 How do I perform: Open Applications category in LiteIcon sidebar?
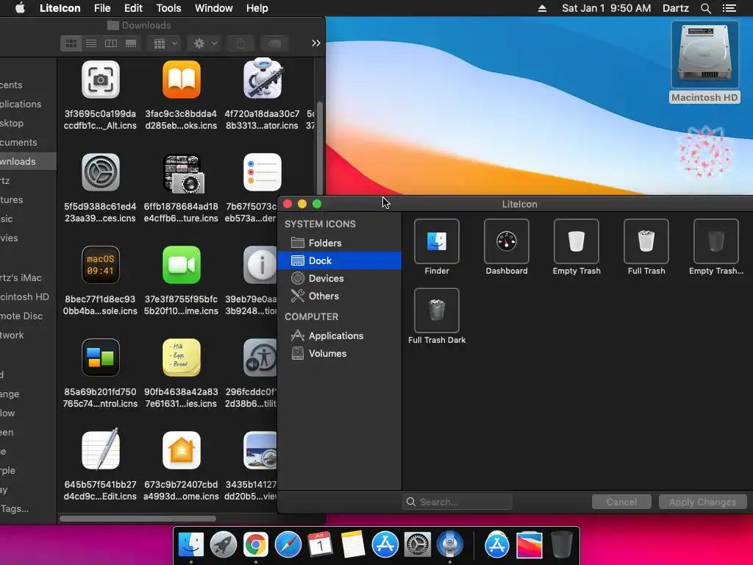(339, 335)
